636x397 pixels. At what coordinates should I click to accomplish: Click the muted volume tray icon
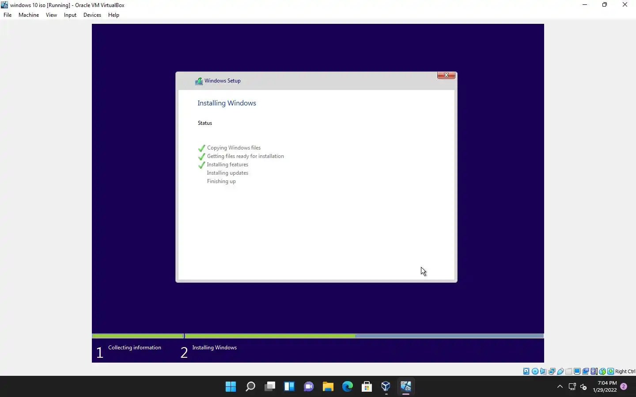(x=583, y=387)
